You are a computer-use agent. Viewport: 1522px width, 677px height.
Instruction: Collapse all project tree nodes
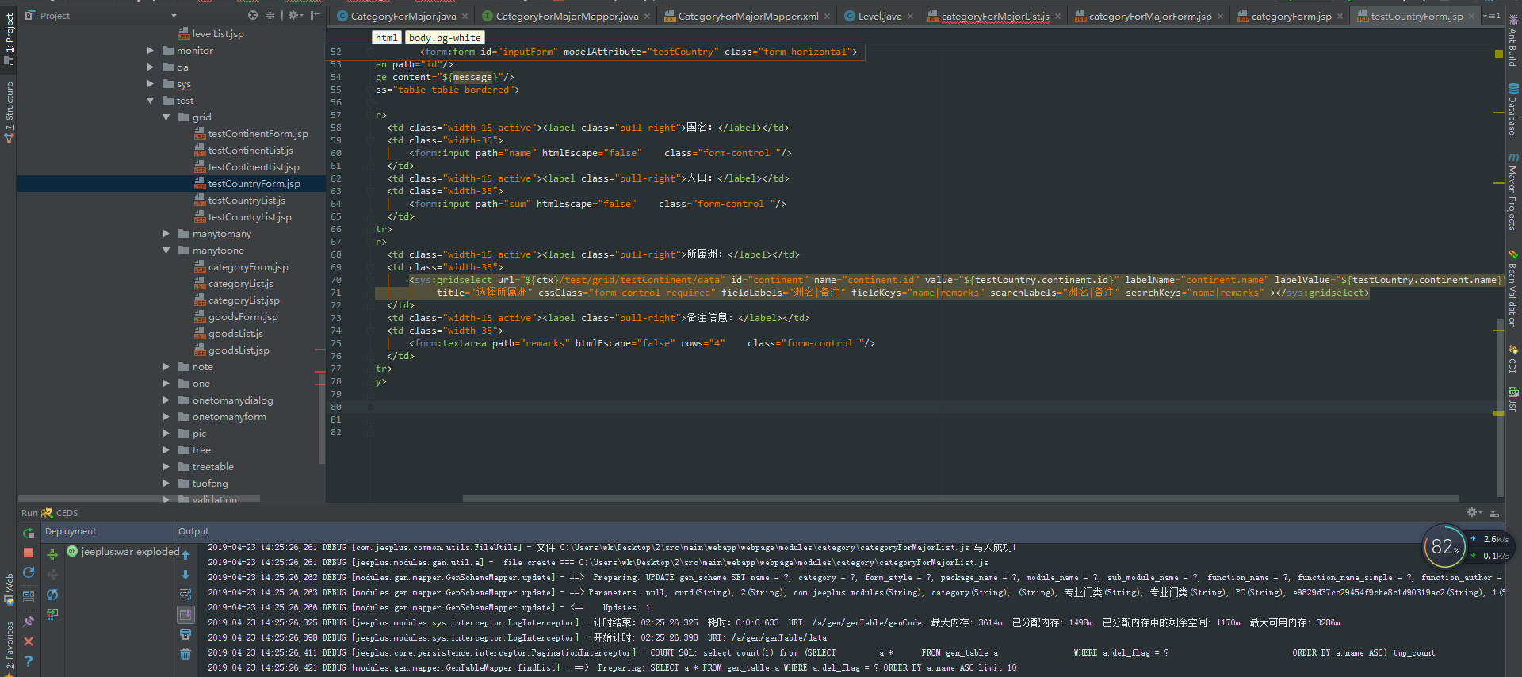[x=270, y=15]
